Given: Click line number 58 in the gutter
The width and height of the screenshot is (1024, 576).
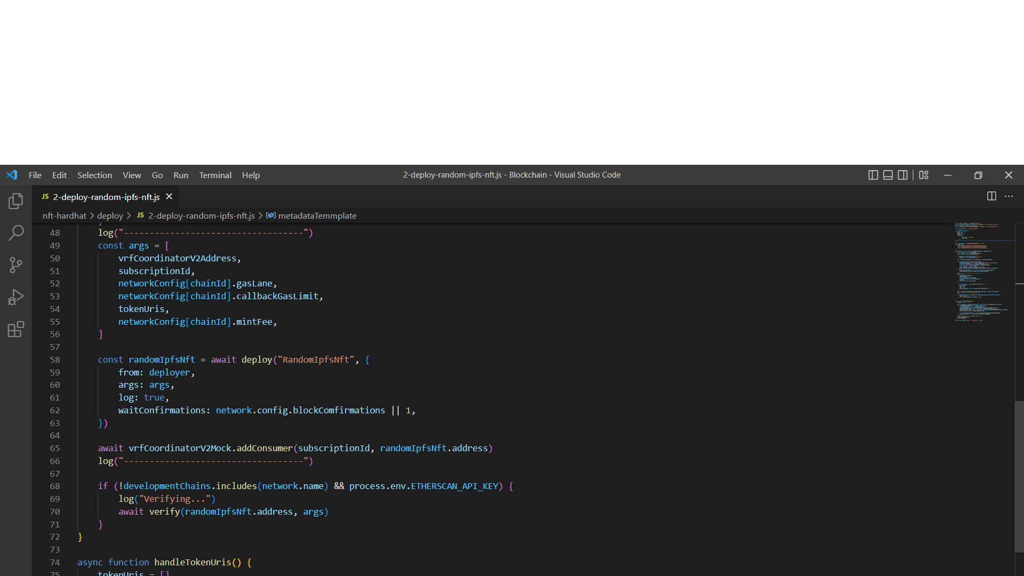Looking at the screenshot, I should click(55, 359).
